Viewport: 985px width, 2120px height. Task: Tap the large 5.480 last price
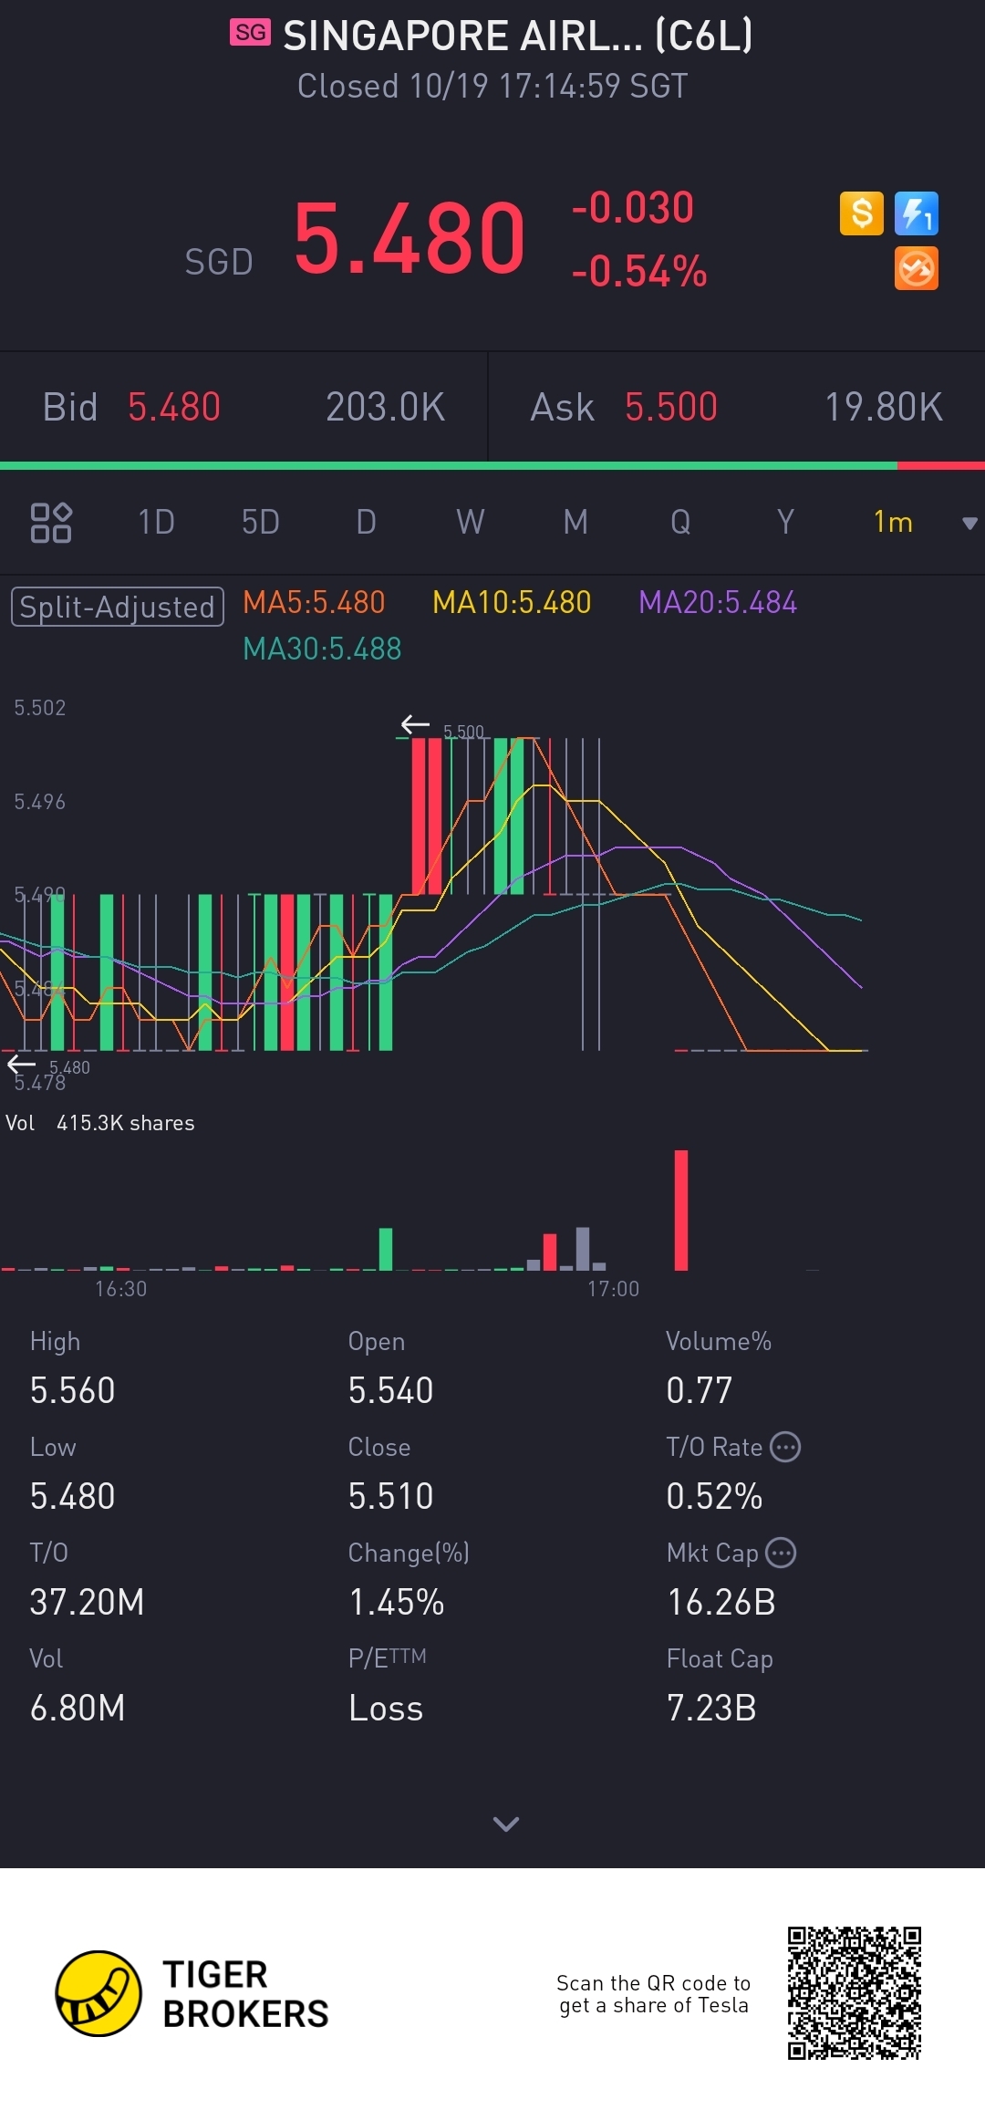pyautogui.click(x=410, y=238)
